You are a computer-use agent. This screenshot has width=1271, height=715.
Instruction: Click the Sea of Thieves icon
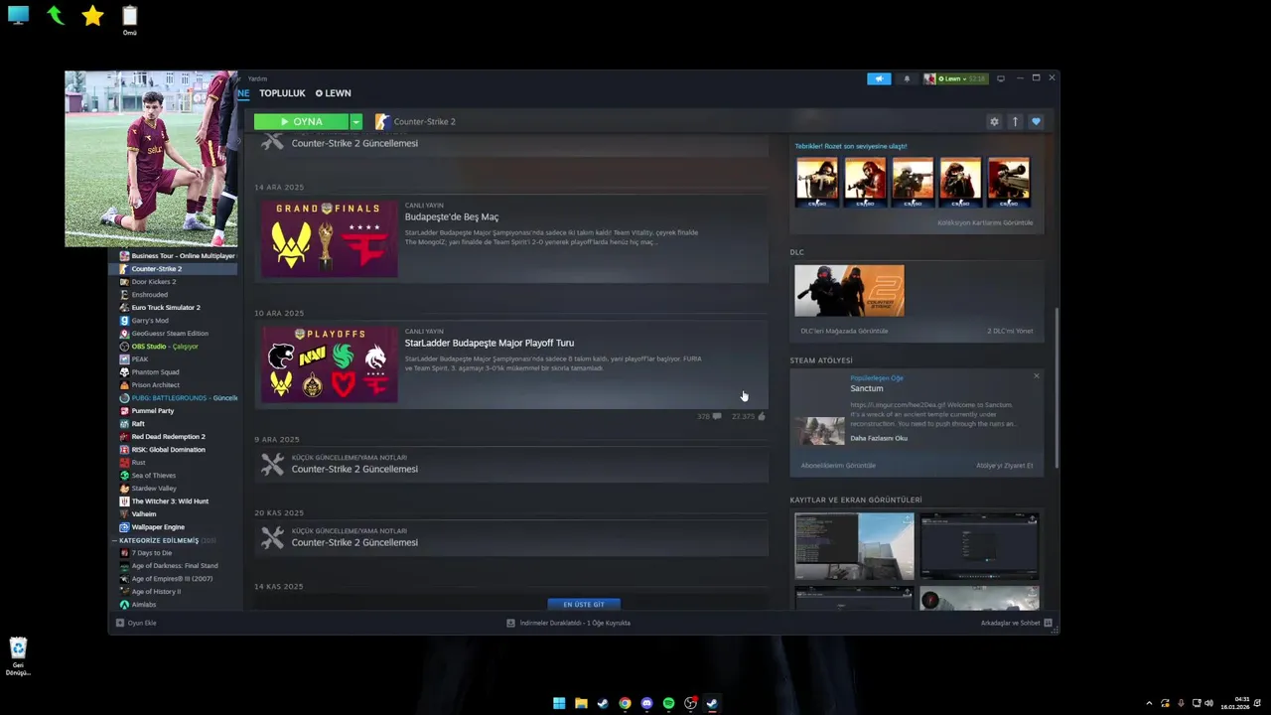click(x=124, y=476)
